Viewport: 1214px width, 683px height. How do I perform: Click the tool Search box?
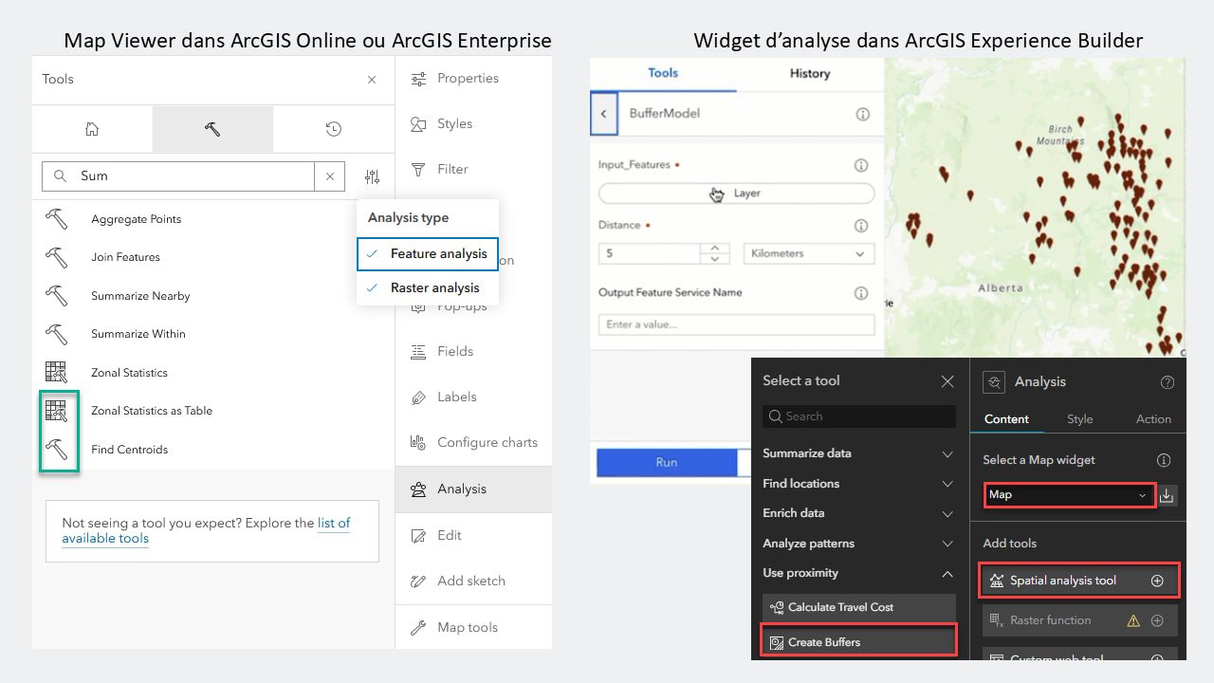[x=859, y=416]
